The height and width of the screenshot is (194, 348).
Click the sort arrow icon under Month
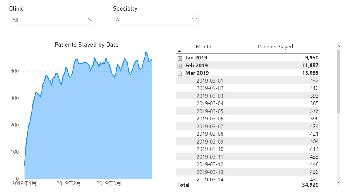pyautogui.click(x=179, y=51)
